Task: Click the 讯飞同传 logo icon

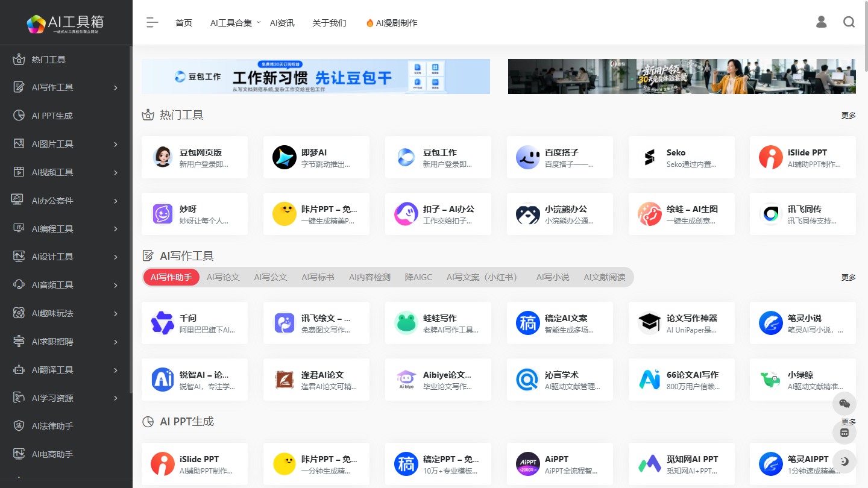Action: pos(771,214)
